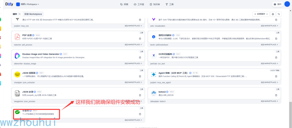The image size is (292, 128).
Task: Open the 工具 menu
Action: pos(170,4)
